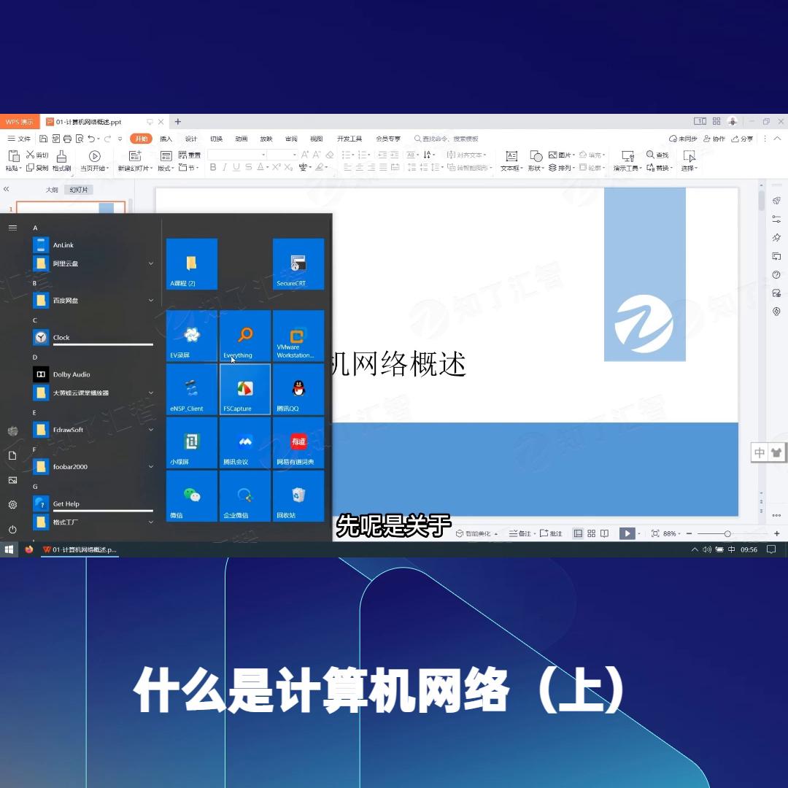788x788 pixels.
Task: Open FSCapture from the Start menu tiles
Action: click(x=244, y=389)
